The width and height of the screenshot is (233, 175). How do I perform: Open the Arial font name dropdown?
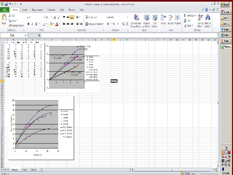pyautogui.click(x=44, y=17)
